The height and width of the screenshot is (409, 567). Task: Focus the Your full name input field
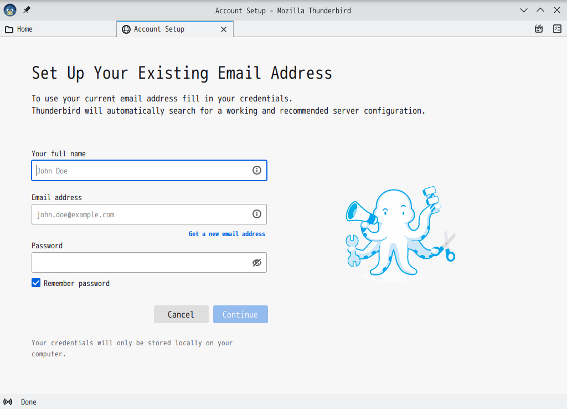[150, 171]
